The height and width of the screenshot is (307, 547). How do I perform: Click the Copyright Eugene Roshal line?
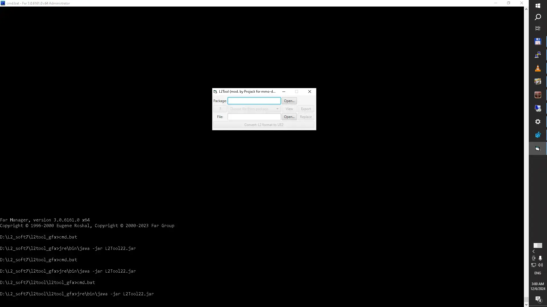pyautogui.click(x=87, y=226)
